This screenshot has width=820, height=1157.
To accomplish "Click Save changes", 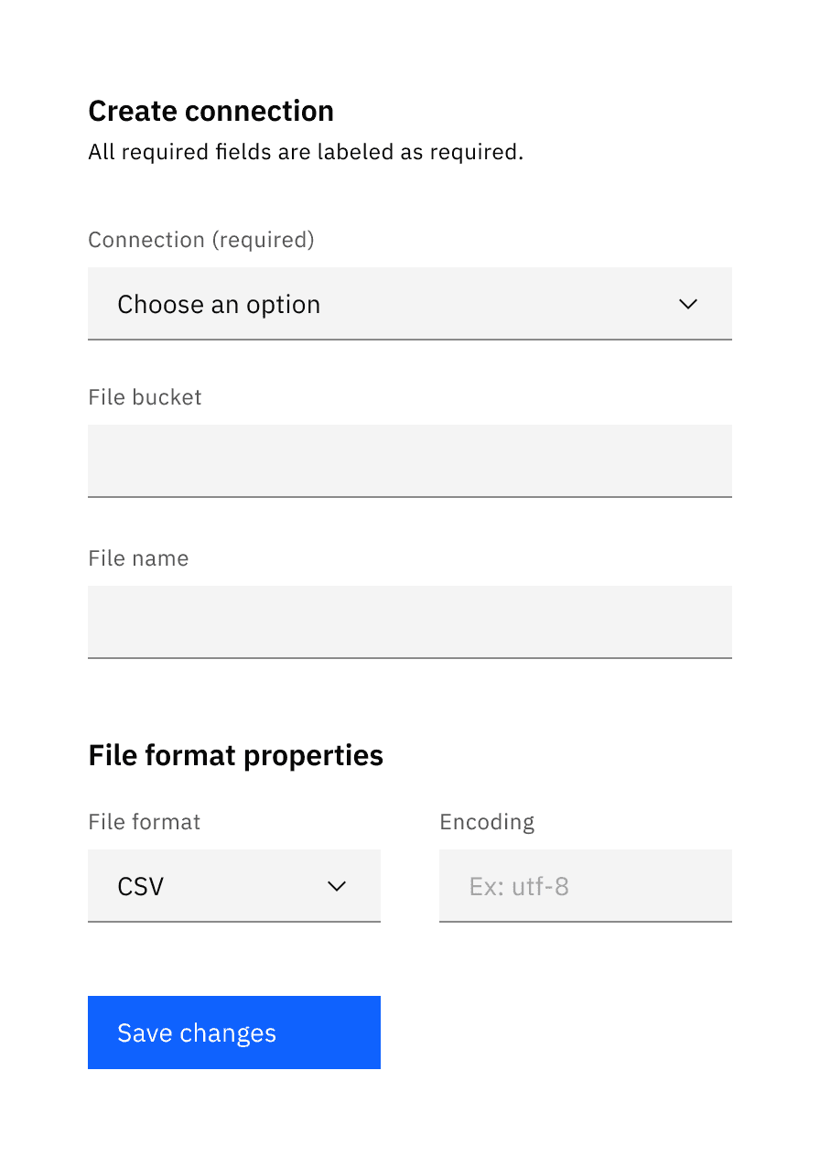I will click(x=233, y=1033).
